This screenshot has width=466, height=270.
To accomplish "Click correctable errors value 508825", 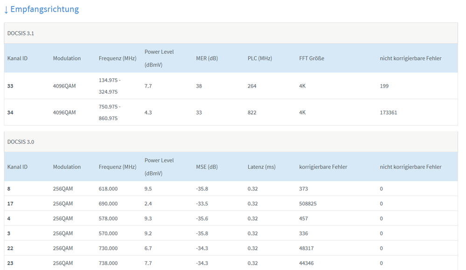I will (x=308, y=203).
